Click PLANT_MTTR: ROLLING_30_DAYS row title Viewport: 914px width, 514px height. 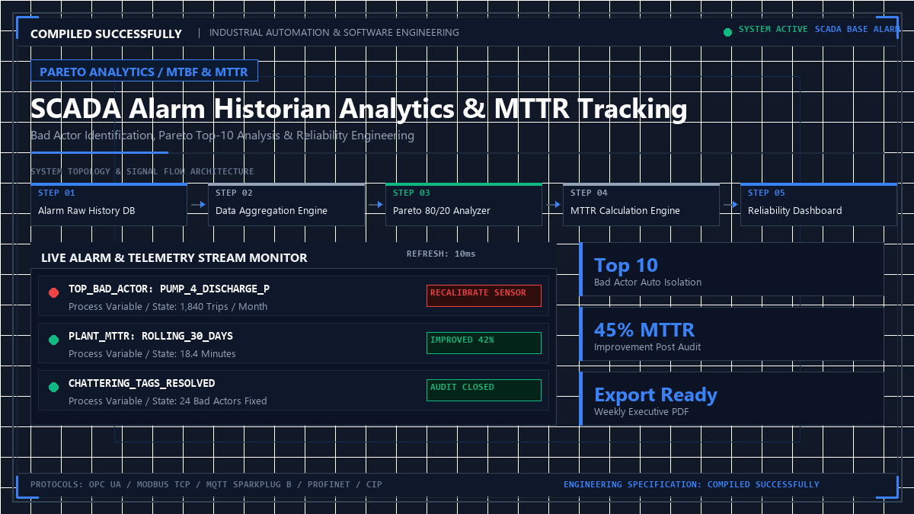[x=151, y=337]
